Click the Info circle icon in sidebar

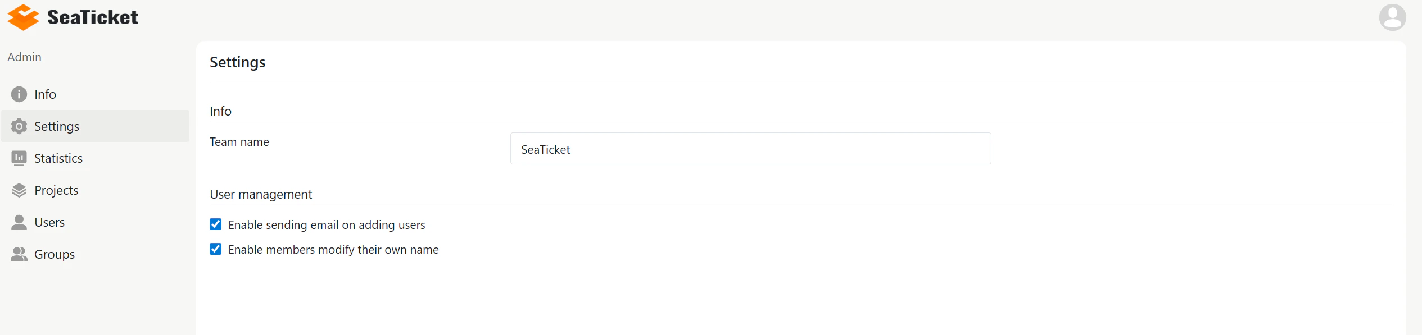click(x=19, y=94)
